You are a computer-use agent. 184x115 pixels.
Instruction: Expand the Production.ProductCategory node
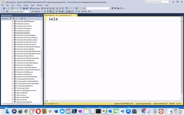coord(12,35)
